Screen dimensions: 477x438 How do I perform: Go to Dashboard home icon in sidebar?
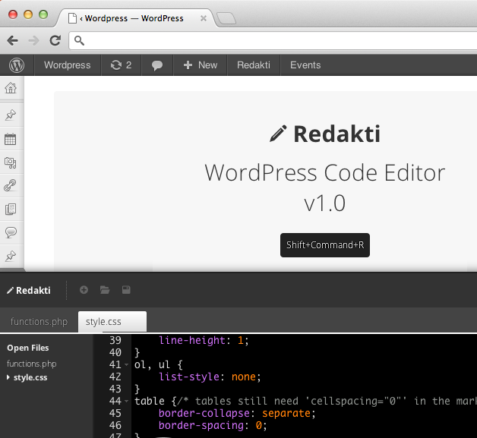pos(11,88)
